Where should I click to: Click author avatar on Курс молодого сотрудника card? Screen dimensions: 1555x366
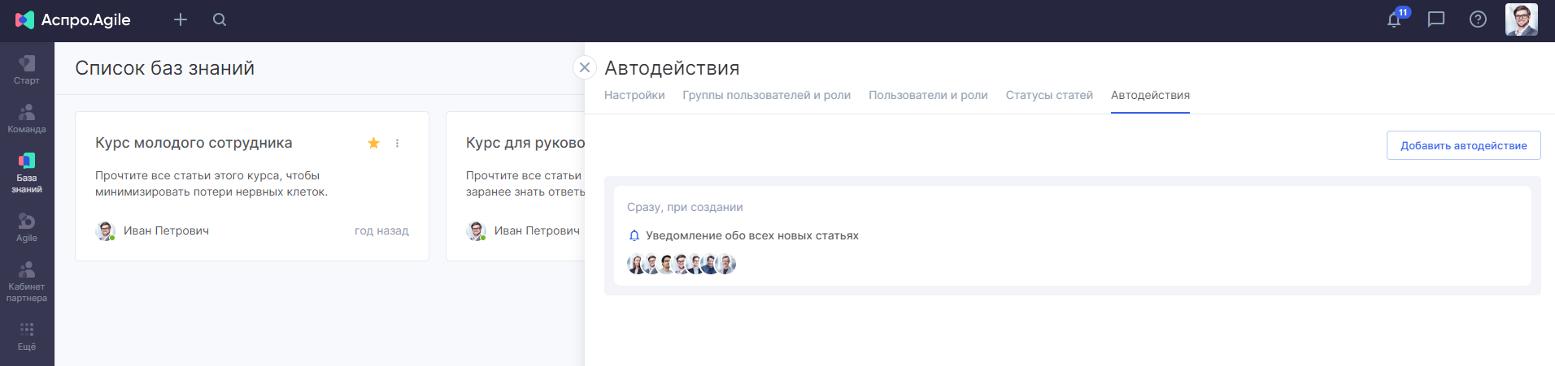click(x=105, y=230)
